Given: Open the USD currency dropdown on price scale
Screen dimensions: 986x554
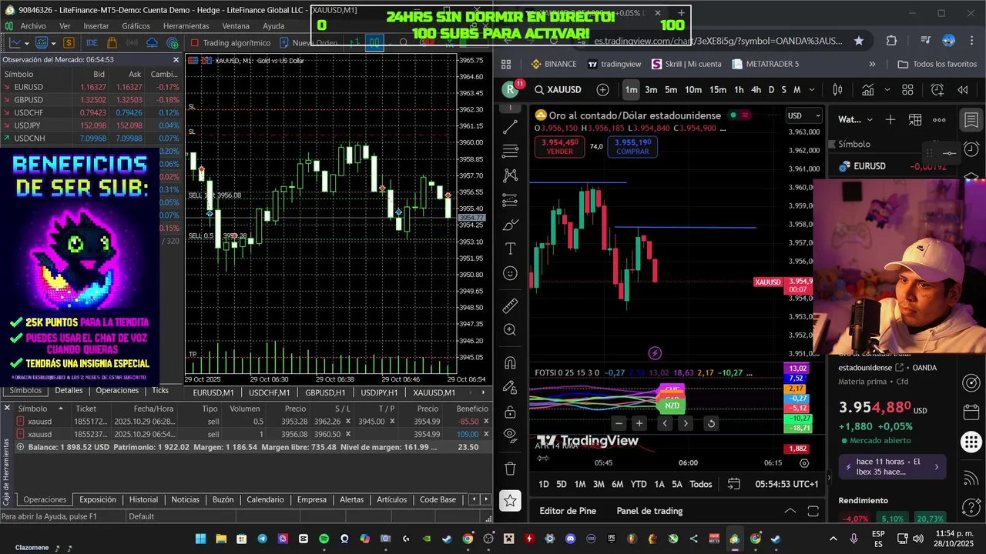Looking at the screenshot, I should pyautogui.click(x=803, y=116).
